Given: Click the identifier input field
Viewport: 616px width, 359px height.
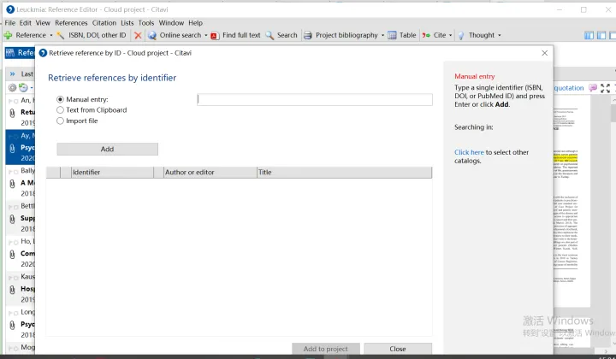Looking at the screenshot, I should 315,100.
